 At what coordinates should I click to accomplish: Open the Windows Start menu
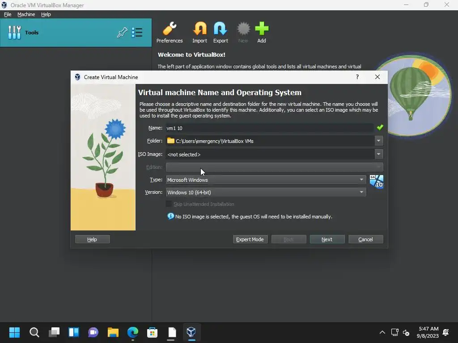14,332
